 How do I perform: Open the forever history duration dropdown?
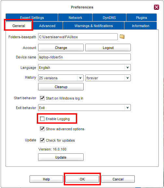pyautogui.click(x=108, y=78)
